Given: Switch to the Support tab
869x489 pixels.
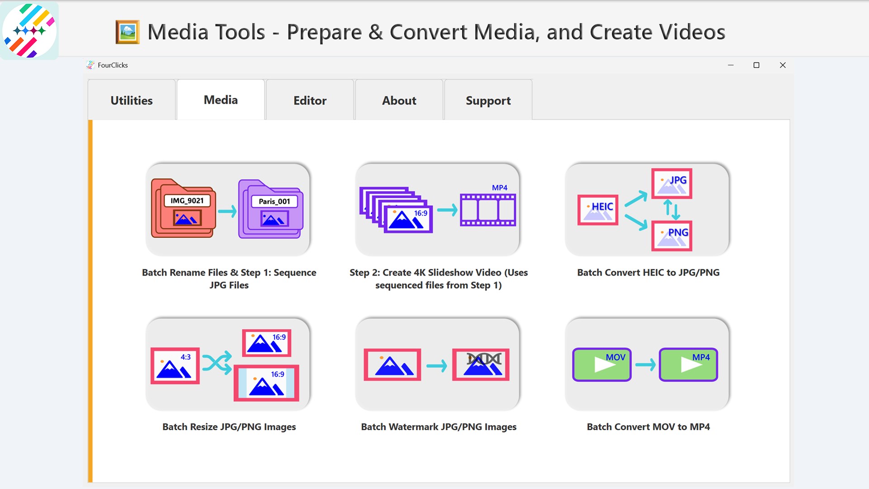Looking at the screenshot, I should [488, 100].
